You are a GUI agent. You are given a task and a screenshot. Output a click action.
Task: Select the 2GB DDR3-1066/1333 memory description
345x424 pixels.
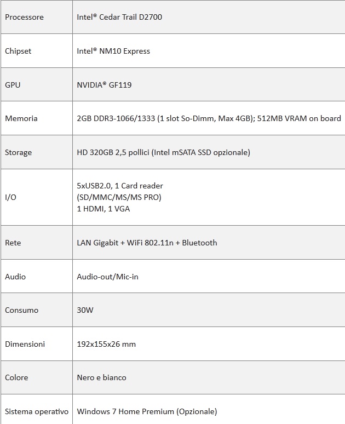click(x=209, y=118)
